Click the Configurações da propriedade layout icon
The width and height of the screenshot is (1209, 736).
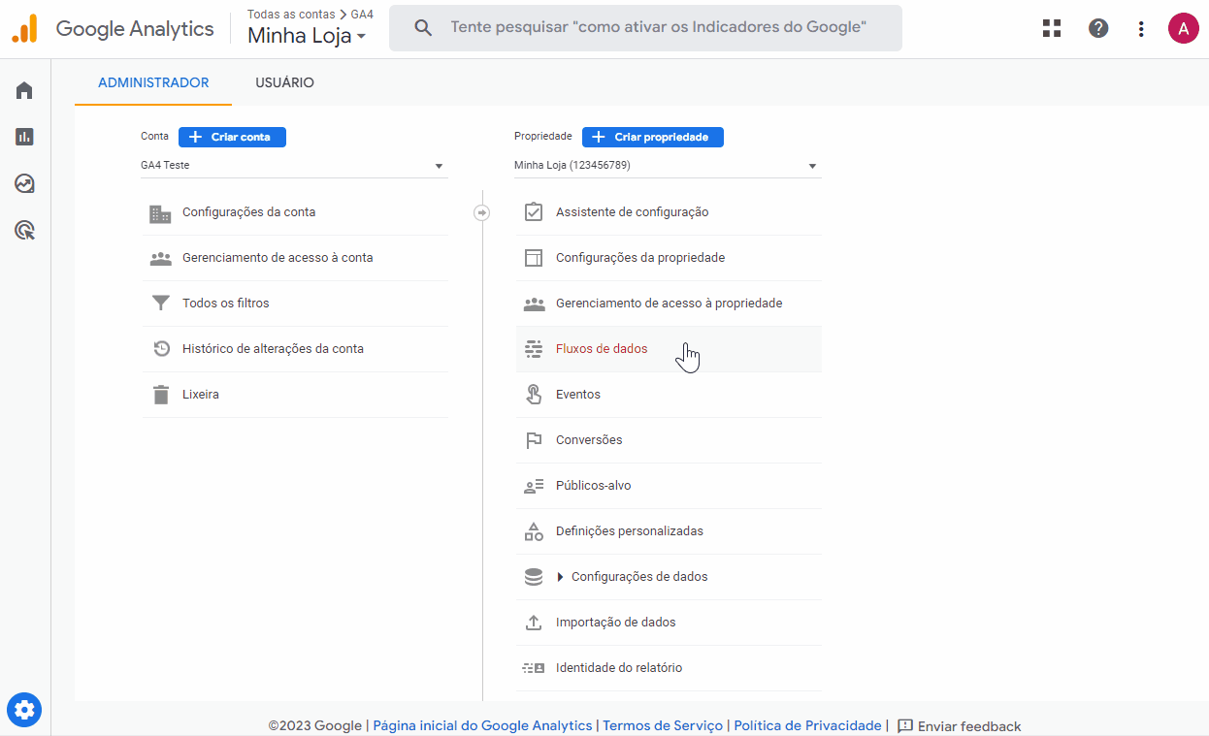point(534,258)
